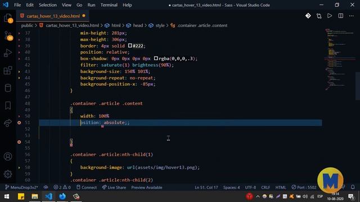Click the volume icon in system tray
The height and width of the screenshot is (202, 360).
click(305, 196)
